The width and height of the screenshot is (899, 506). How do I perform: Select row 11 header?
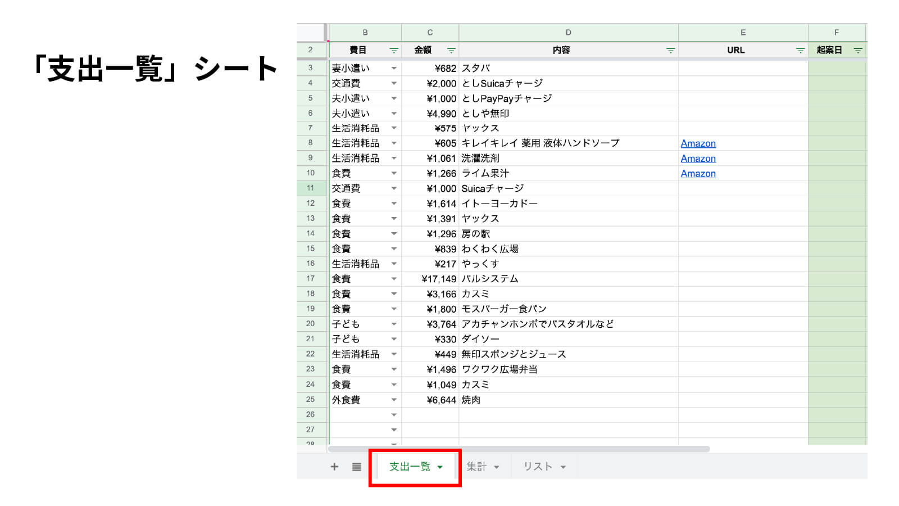[310, 188]
